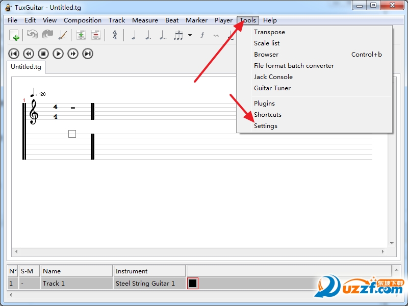Toggle the dotted note icon
Viewport: 408px width, 306px height.
[x=148, y=35]
